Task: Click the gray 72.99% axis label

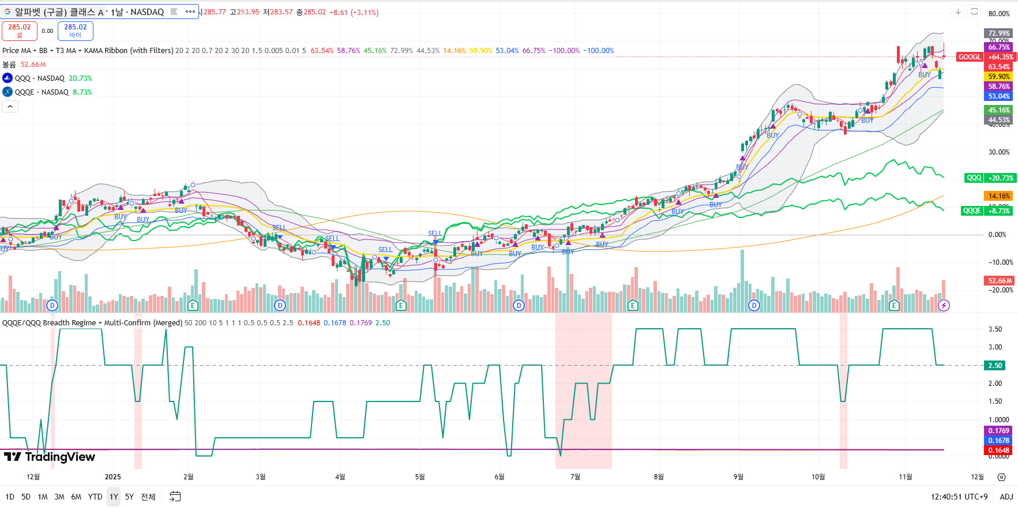Action: pos(998,33)
